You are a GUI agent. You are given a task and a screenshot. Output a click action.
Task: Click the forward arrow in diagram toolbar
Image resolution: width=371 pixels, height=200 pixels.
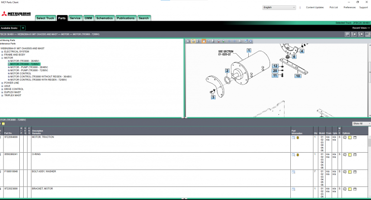234,41
